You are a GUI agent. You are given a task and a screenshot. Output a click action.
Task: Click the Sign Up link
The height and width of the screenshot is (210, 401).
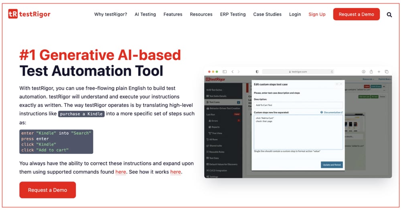tap(317, 14)
